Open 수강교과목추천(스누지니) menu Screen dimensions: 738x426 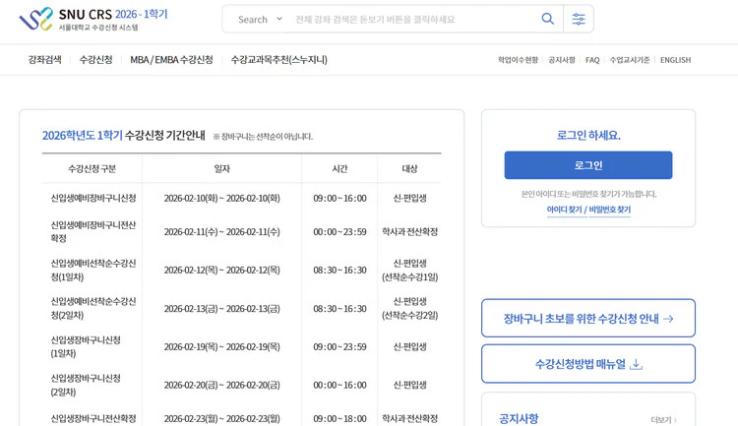point(278,60)
